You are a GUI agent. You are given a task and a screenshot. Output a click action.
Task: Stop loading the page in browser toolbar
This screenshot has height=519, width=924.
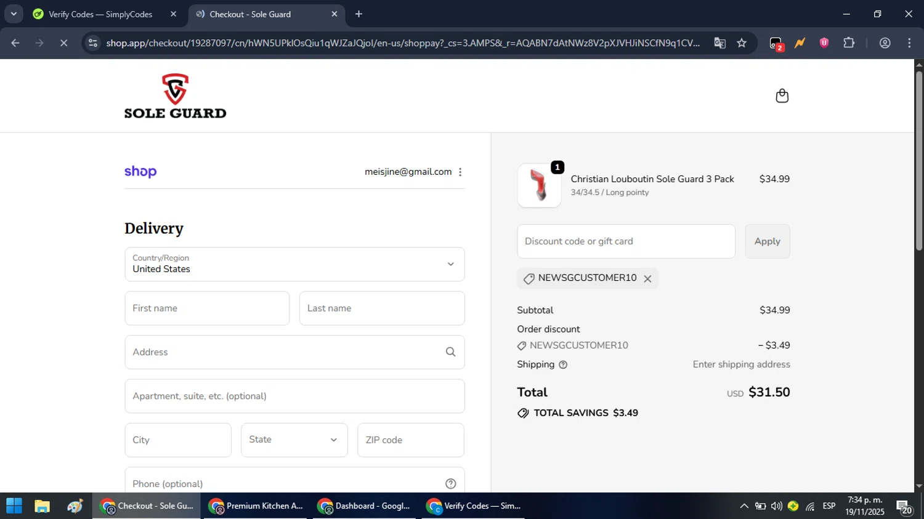(x=63, y=42)
